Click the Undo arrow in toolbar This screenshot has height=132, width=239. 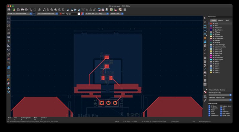[x=30, y=10]
